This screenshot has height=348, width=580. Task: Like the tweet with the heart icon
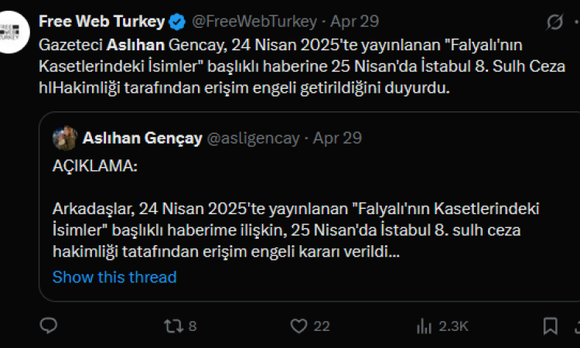300,326
